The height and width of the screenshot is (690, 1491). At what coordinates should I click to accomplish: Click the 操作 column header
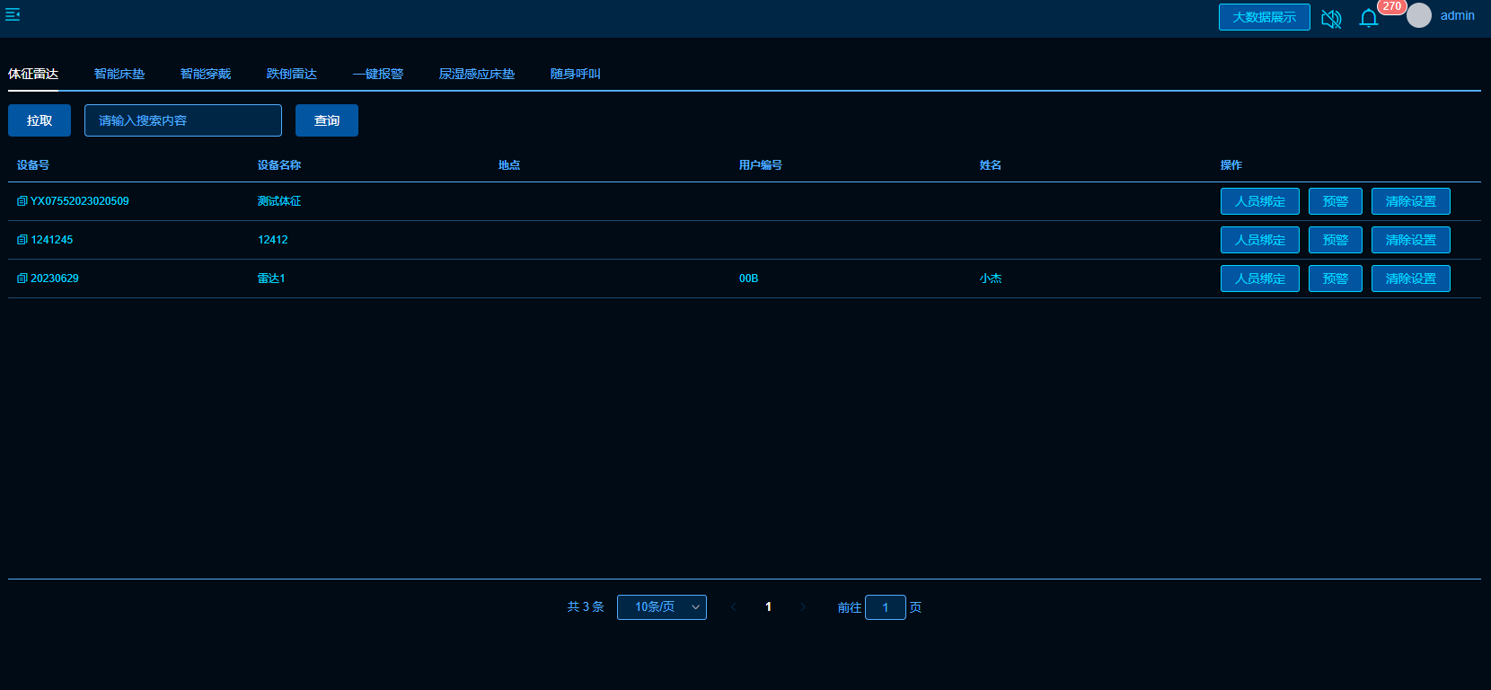[1231, 165]
